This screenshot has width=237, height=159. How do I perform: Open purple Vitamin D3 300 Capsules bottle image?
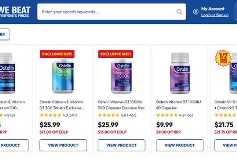tap(122, 76)
